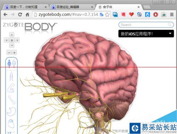
Task: Click the search magnifier icon
Action: (x=170, y=25)
